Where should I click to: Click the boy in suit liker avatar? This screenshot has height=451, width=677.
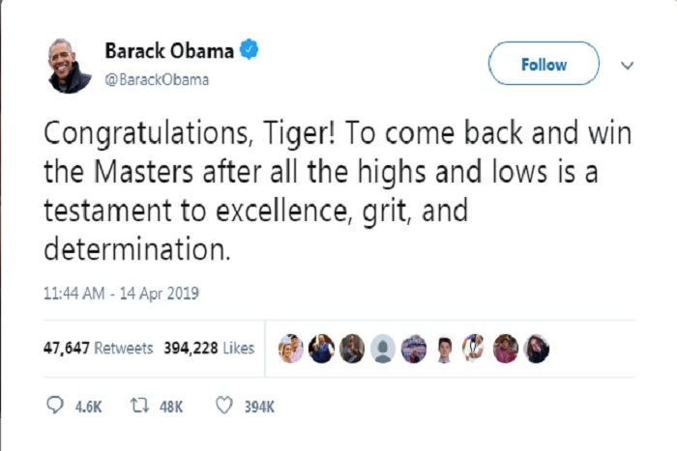(444, 348)
